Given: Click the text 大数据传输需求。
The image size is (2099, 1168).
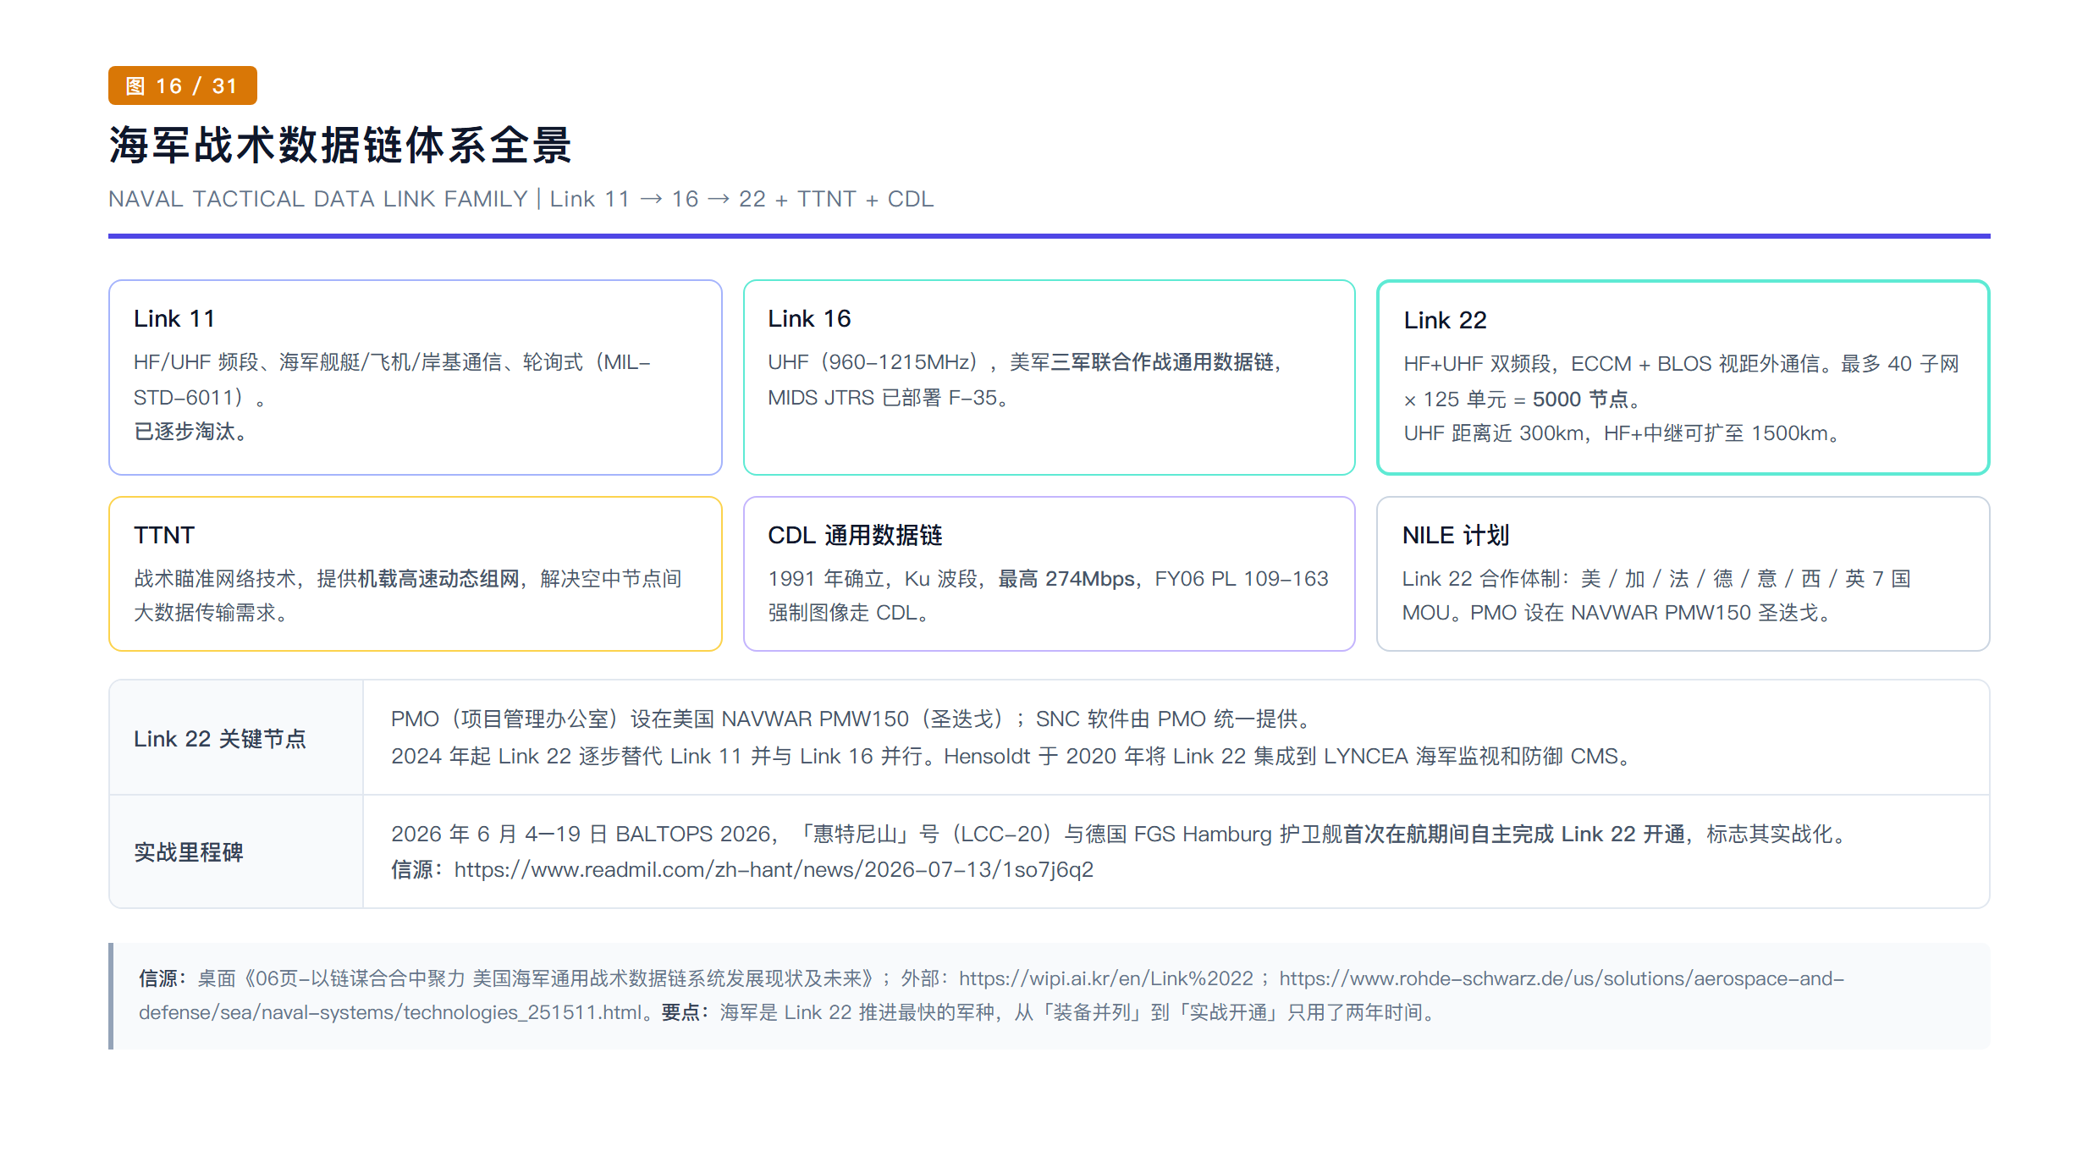Looking at the screenshot, I should (x=212, y=613).
